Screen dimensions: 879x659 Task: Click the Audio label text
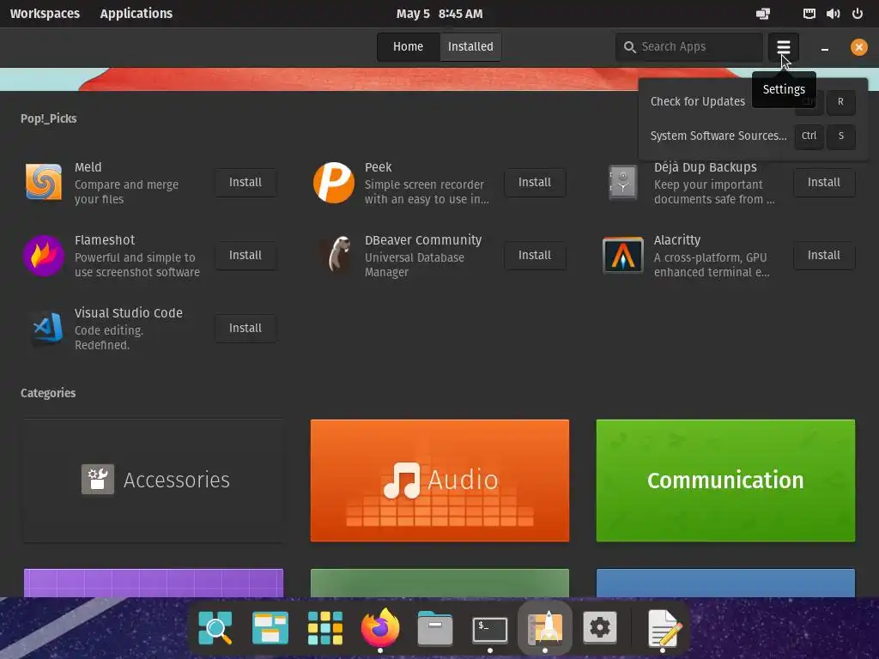(x=463, y=481)
